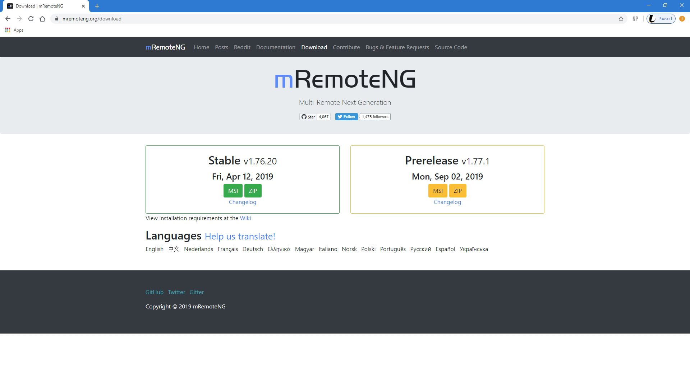Click the 中文 language entry
Viewport: 690px width, 377px height.
174,249
